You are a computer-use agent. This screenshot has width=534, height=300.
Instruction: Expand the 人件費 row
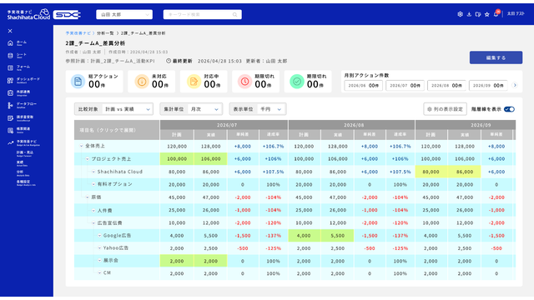pyautogui.click(x=93, y=211)
